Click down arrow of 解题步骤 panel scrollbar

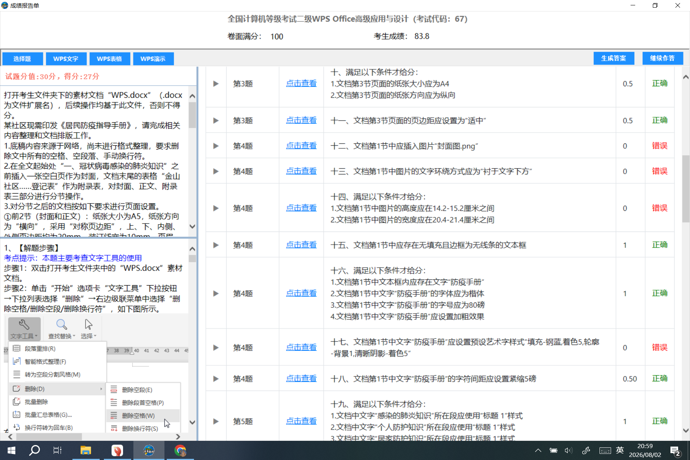[x=192, y=422]
